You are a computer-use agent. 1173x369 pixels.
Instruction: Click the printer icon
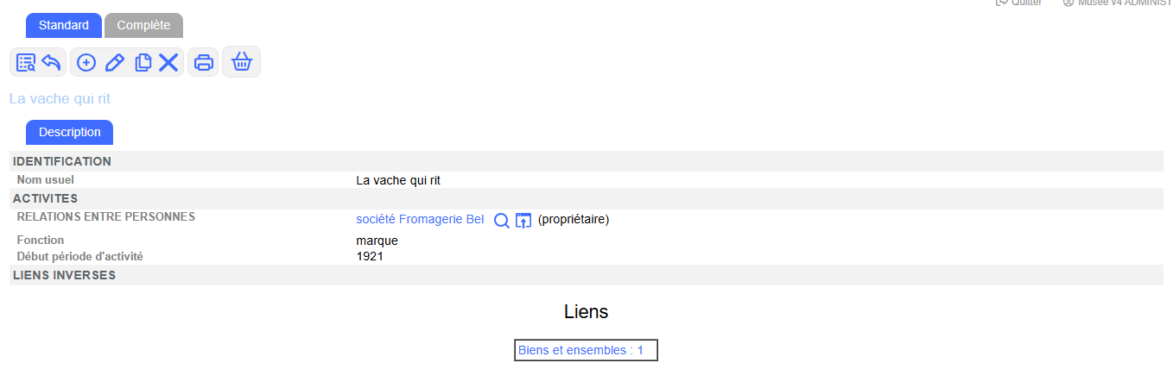pyautogui.click(x=204, y=63)
